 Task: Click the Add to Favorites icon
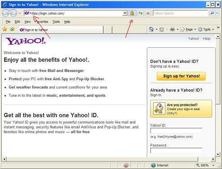(12, 29)
